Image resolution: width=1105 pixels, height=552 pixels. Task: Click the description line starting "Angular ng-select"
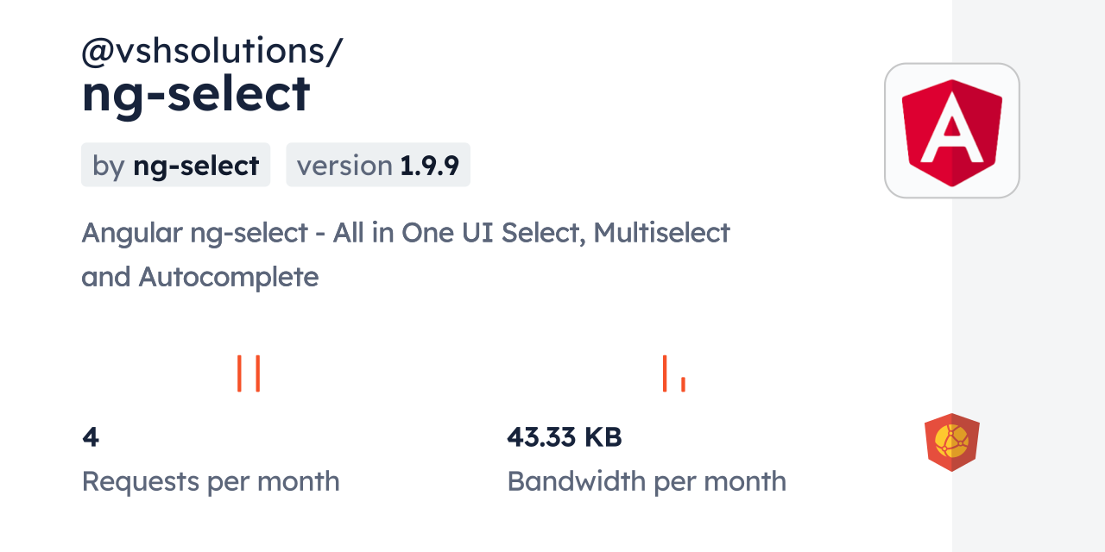point(406,233)
